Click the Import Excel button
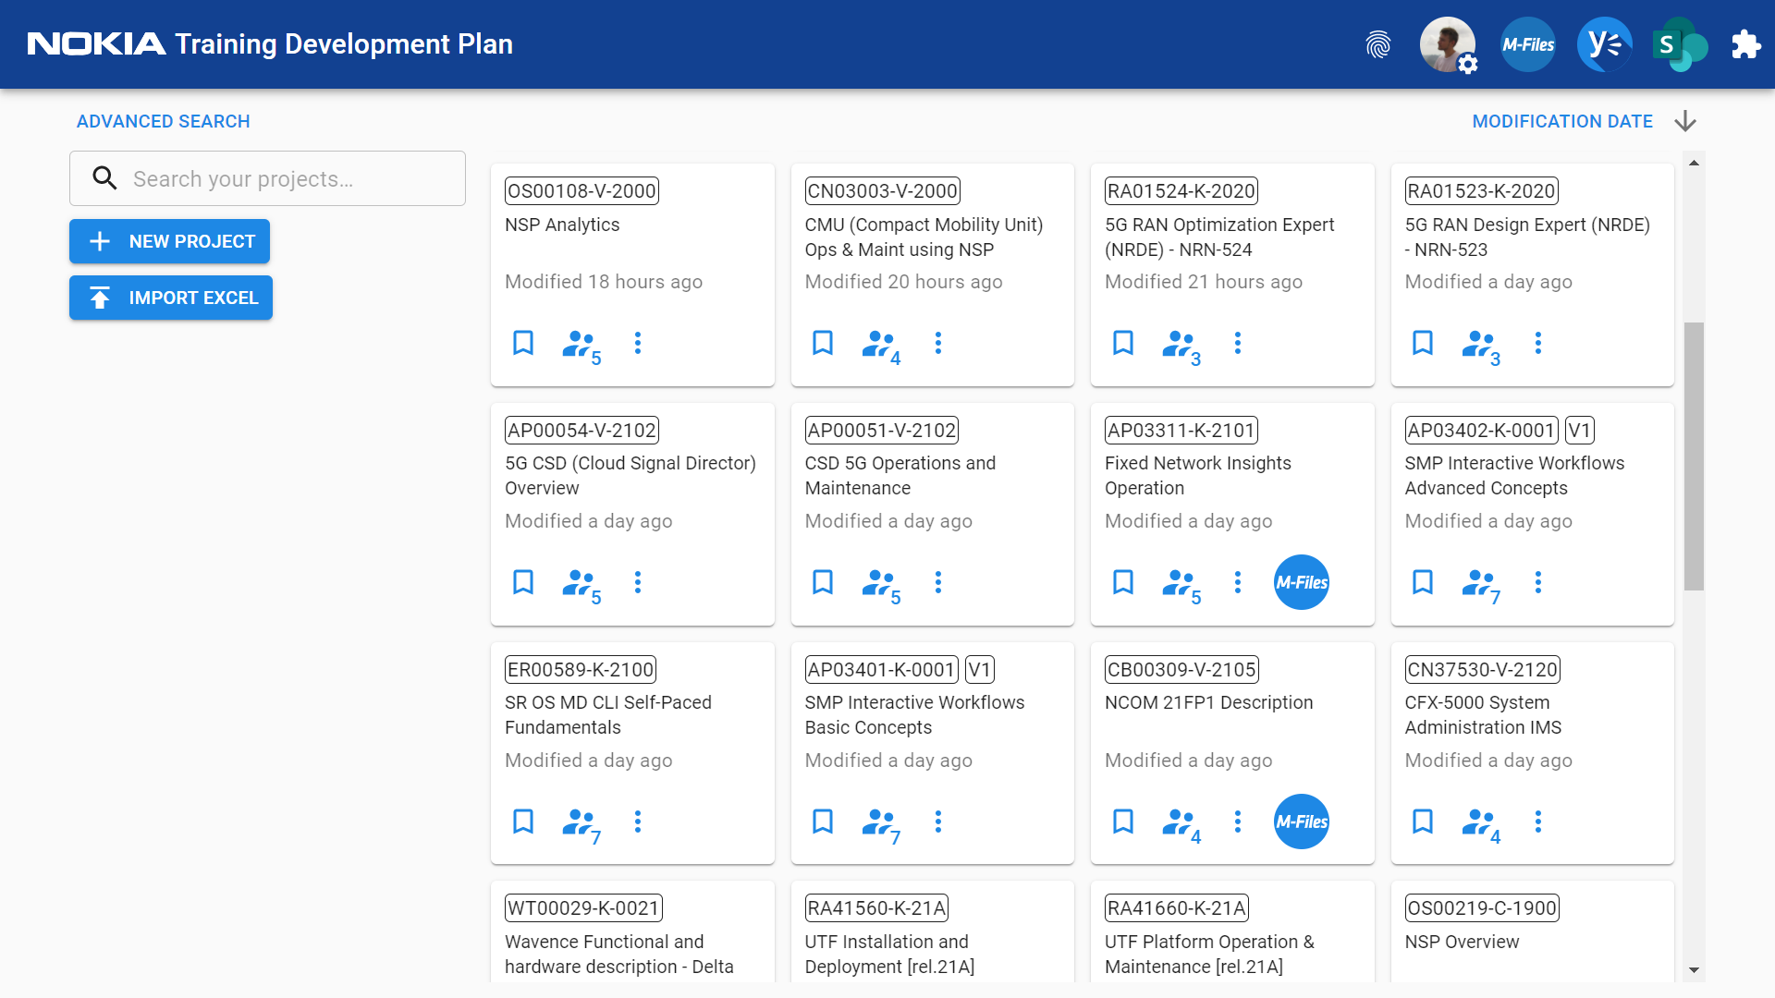 coord(171,298)
